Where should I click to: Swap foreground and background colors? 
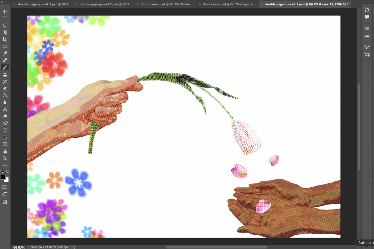coord(7,172)
